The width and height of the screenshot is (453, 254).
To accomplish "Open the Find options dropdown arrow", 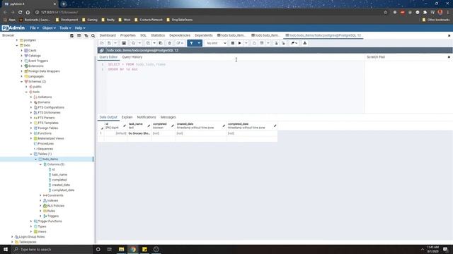I will tap(139, 43).
